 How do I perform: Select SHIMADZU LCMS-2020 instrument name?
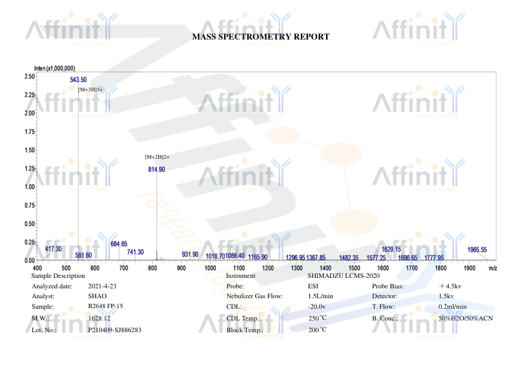pos(343,276)
